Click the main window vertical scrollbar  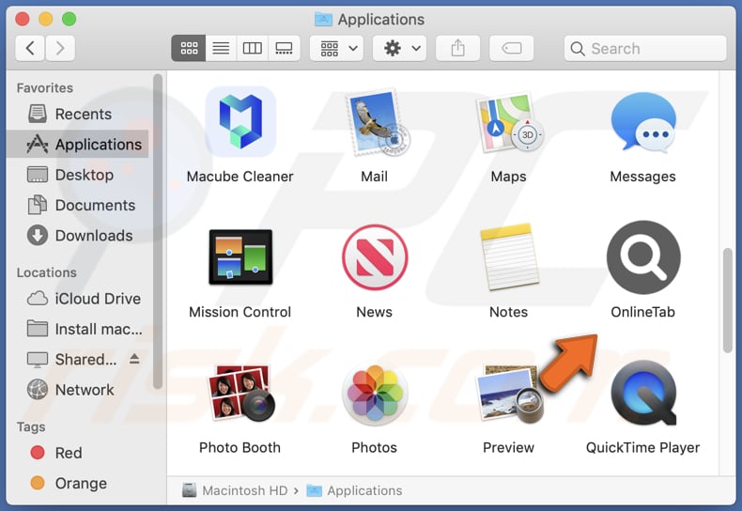point(727,301)
